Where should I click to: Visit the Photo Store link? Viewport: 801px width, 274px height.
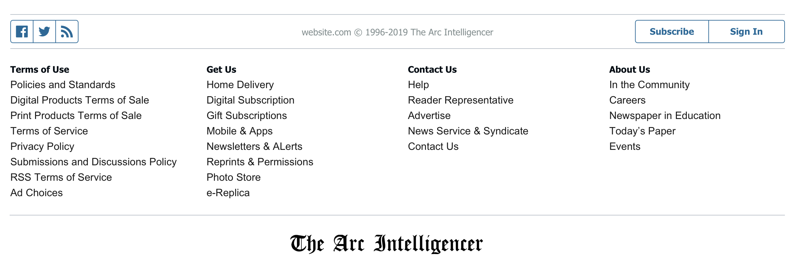[233, 177]
